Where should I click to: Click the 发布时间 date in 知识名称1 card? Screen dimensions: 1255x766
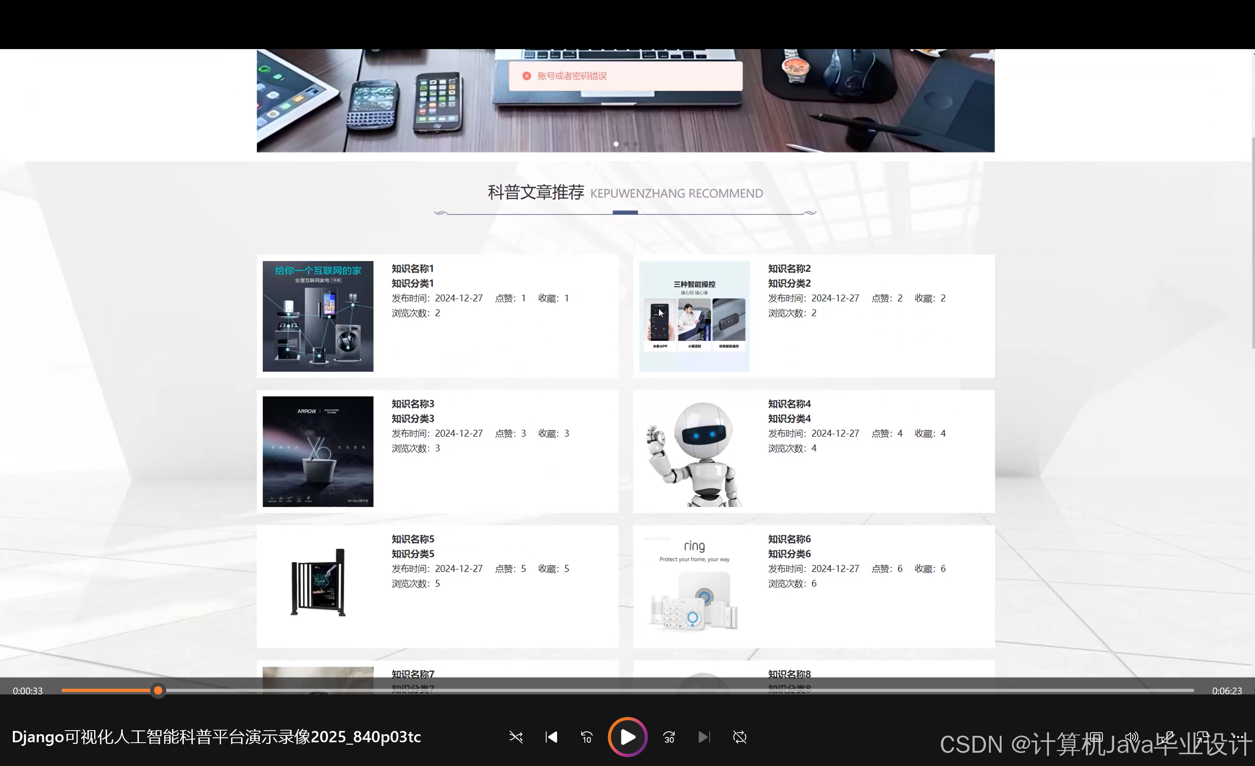[437, 298]
